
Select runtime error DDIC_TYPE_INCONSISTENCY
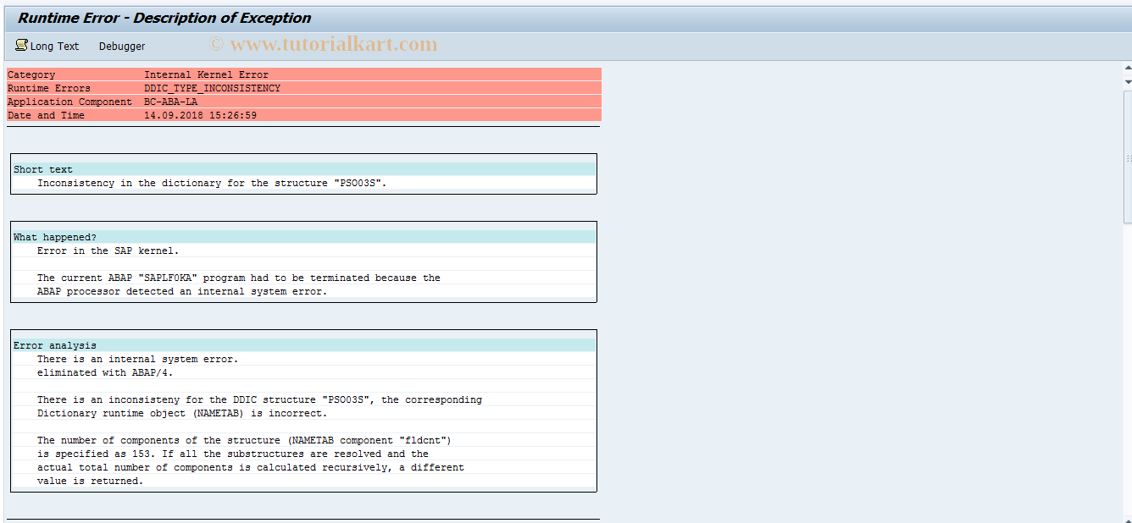click(x=212, y=88)
